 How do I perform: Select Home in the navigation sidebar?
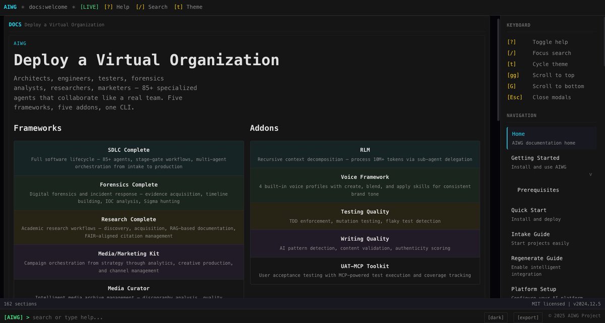[x=552, y=138]
